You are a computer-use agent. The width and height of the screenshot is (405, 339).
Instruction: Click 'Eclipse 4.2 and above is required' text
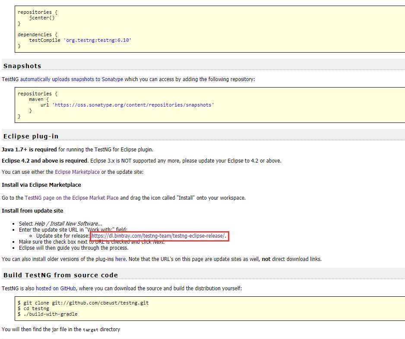tap(44, 161)
